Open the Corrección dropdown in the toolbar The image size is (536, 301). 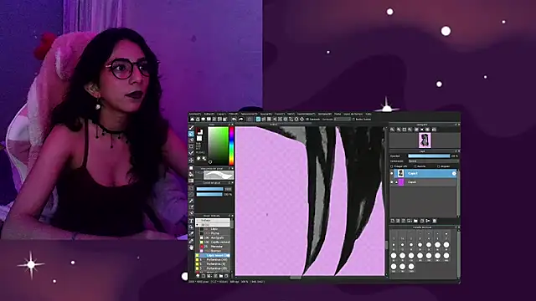point(343,119)
